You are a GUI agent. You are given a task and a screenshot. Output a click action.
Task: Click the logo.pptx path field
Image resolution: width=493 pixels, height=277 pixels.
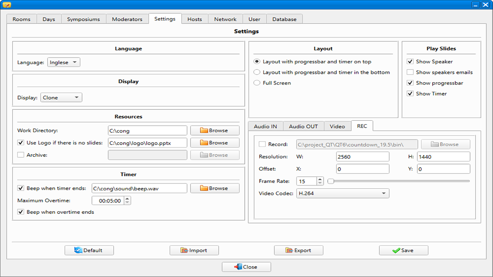[x=147, y=143]
